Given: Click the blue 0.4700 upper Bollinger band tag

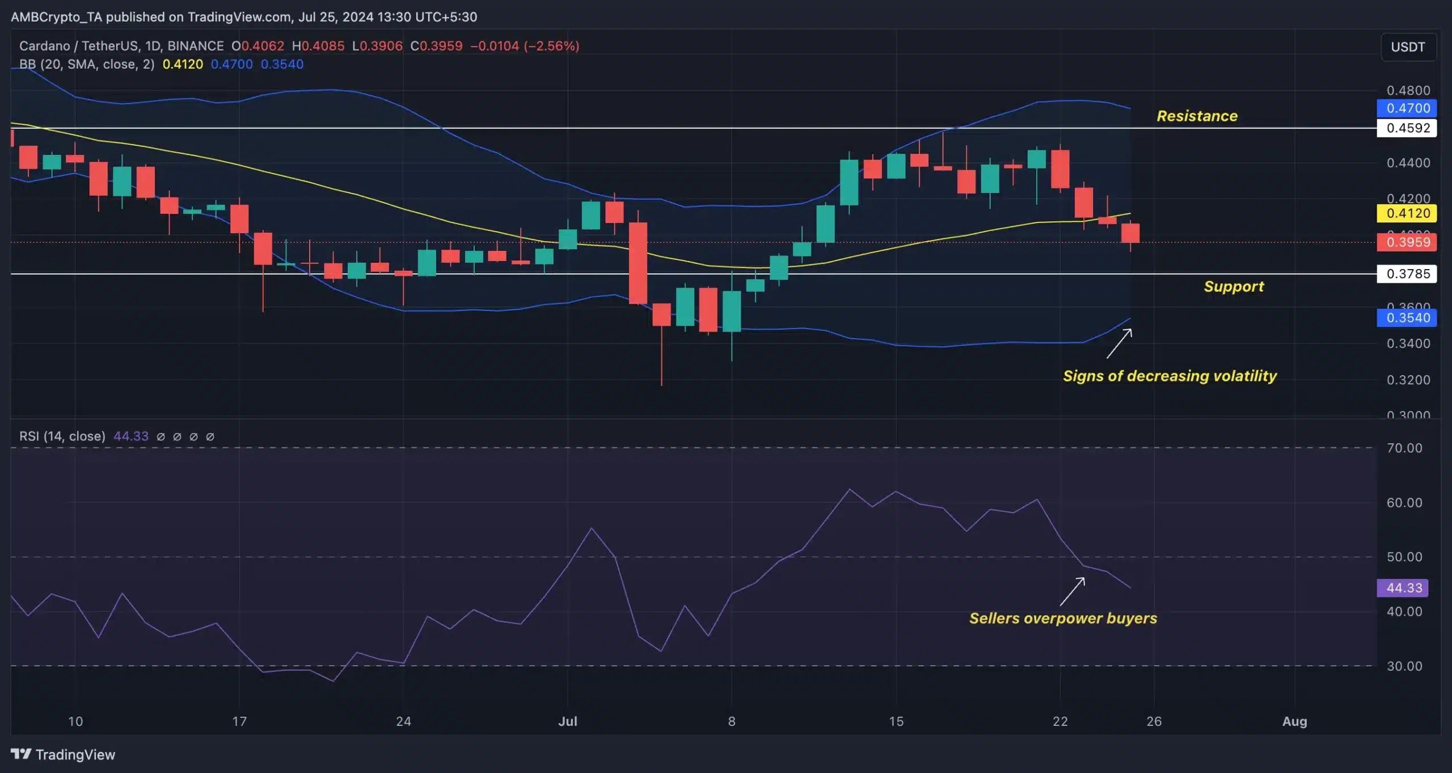Looking at the screenshot, I should tap(1408, 108).
